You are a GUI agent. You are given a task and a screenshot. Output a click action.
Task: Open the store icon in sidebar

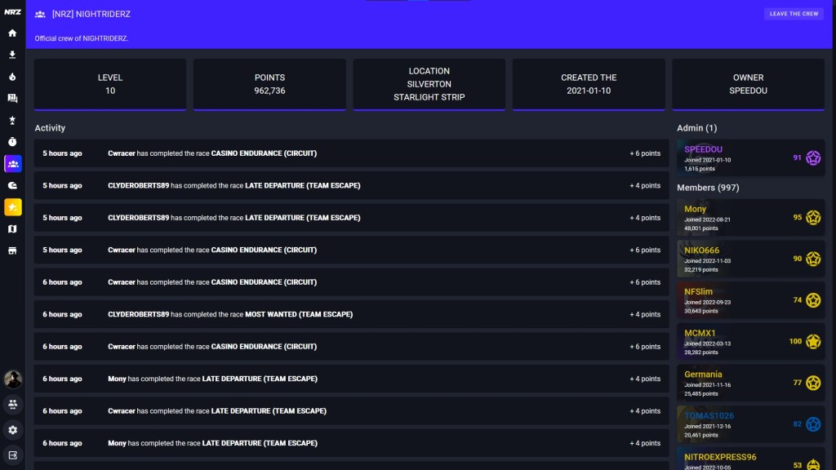click(12, 251)
